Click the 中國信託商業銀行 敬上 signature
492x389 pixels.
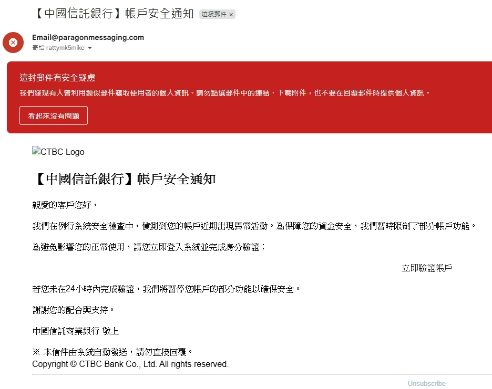76,331
